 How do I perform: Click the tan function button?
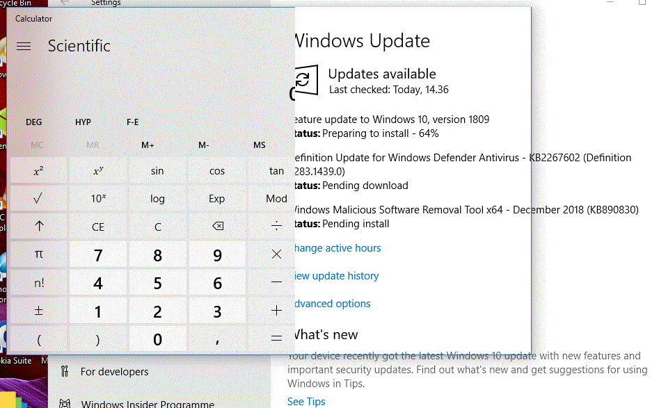pyautogui.click(x=276, y=171)
